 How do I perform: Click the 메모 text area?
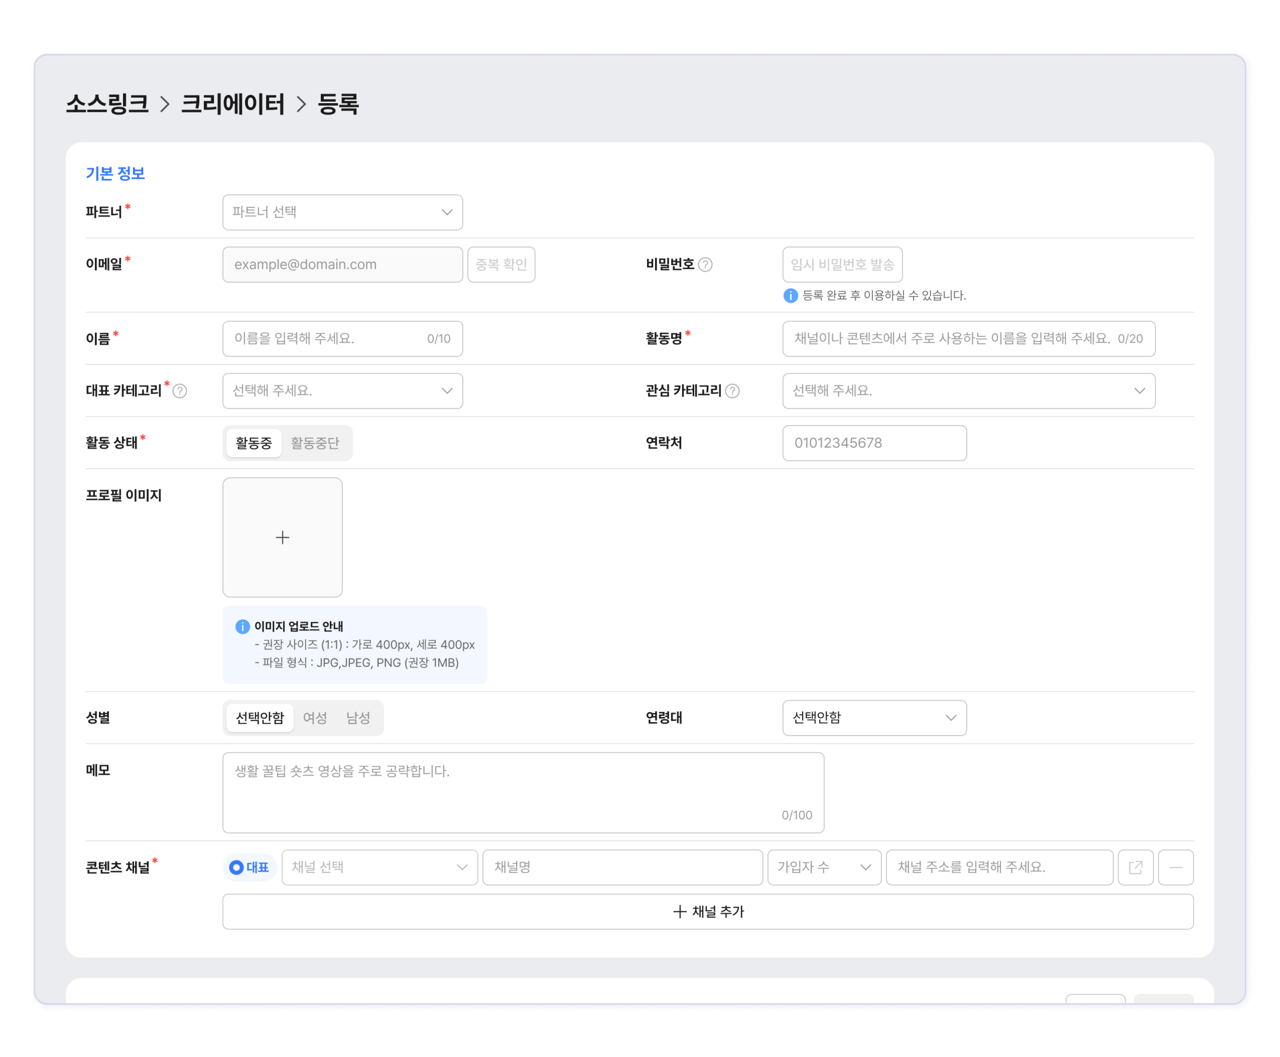(523, 791)
